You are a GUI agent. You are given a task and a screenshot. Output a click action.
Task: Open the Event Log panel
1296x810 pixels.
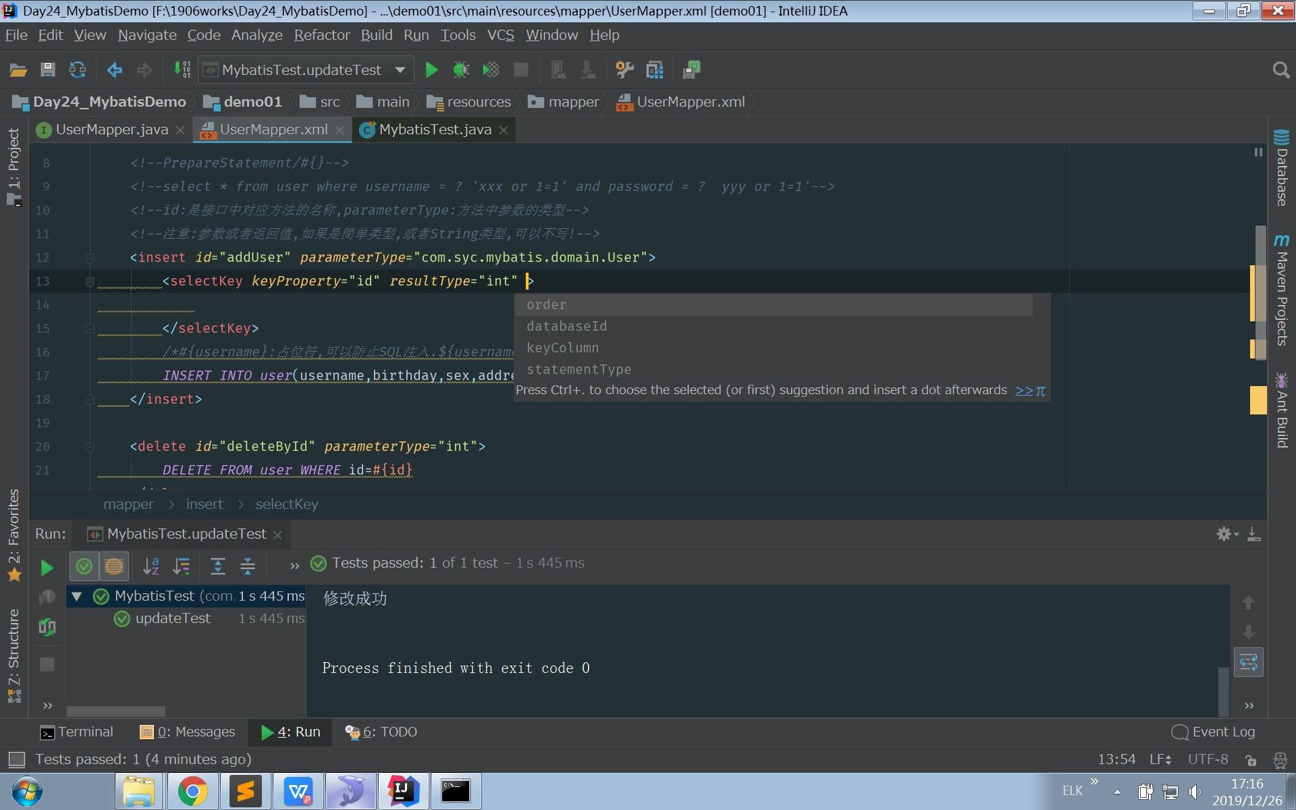(x=1214, y=732)
